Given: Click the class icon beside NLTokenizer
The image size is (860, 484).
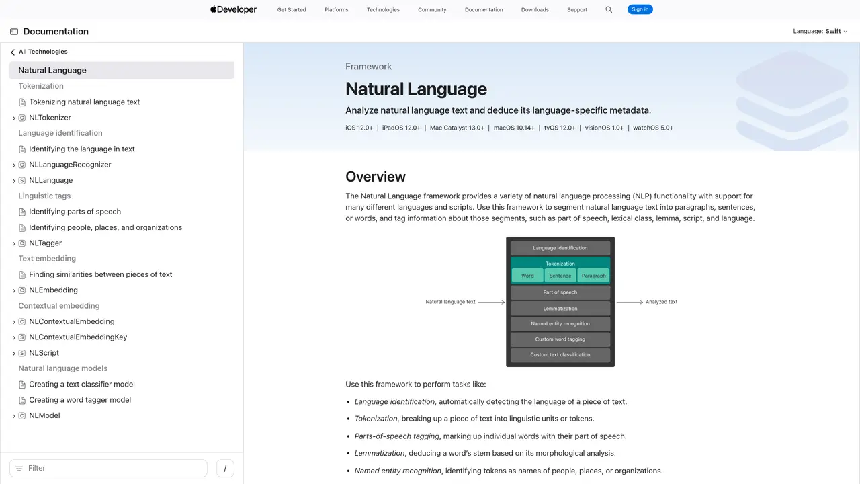Looking at the screenshot, I should (x=22, y=118).
